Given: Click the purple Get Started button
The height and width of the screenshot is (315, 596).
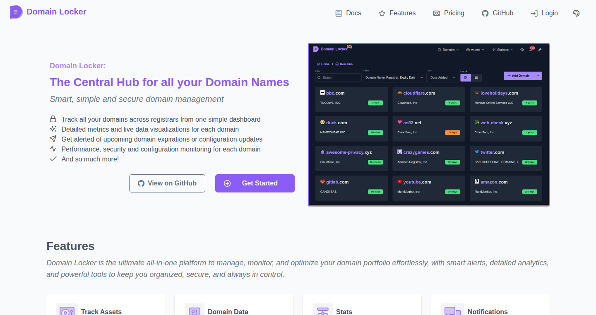Looking at the screenshot, I should pos(255,183).
